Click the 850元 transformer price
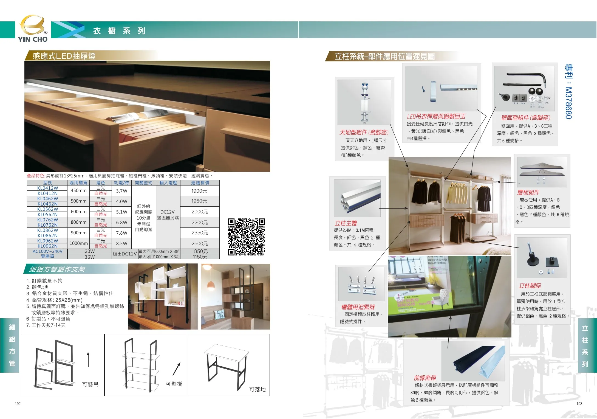597x419 pixels. (201, 251)
